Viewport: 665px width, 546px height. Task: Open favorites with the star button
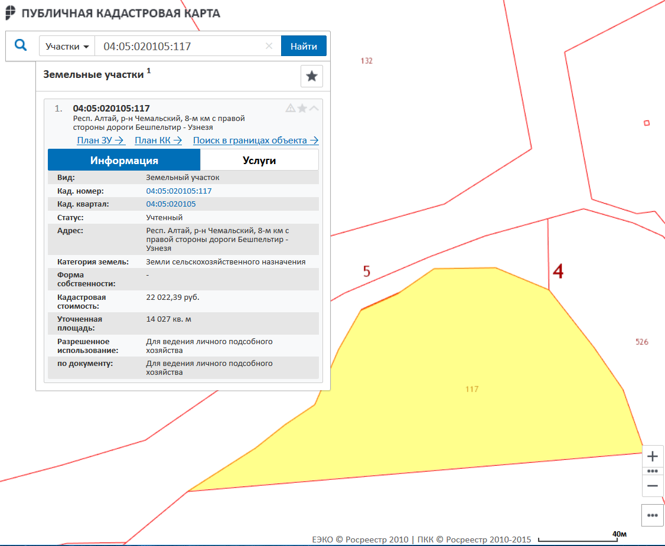312,76
